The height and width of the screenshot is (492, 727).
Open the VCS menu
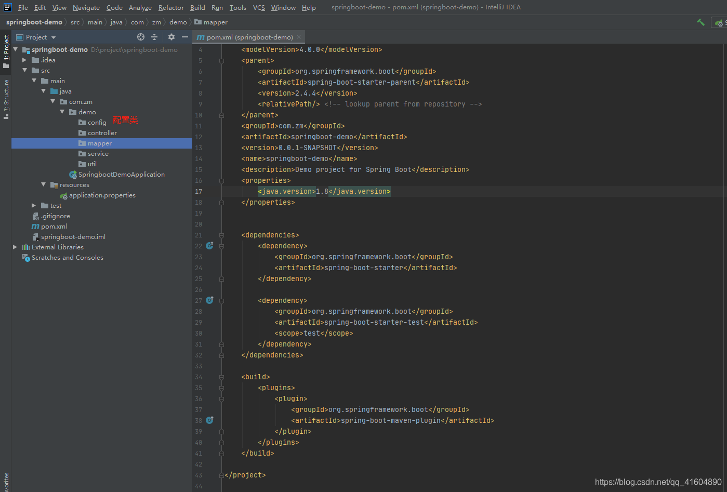click(259, 7)
